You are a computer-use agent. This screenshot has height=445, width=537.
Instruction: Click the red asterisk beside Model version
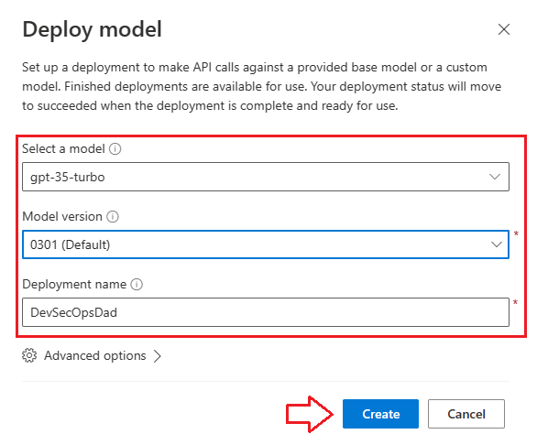(x=516, y=234)
